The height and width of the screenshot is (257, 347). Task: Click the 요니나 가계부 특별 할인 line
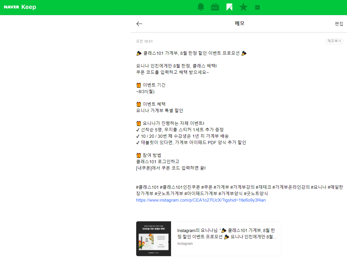159,111
